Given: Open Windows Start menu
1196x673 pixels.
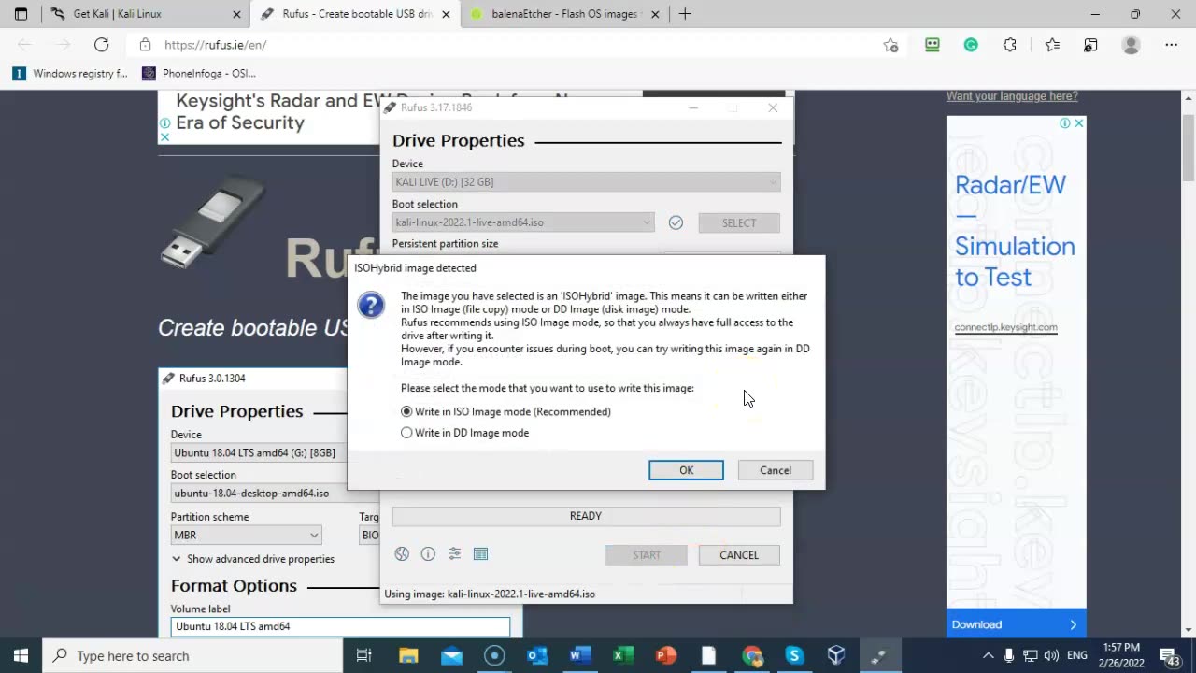Looking at the screenshot, I should (x=21, y=655).
